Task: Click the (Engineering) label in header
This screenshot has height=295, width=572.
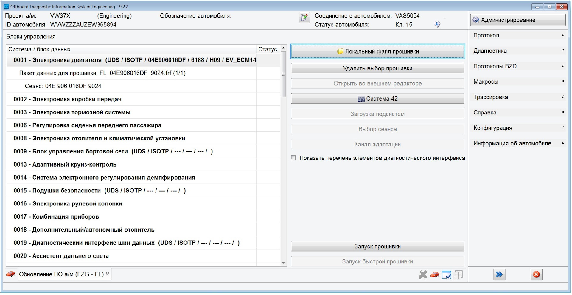Action: 114,16
